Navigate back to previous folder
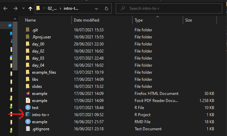 tap(5, 8)
